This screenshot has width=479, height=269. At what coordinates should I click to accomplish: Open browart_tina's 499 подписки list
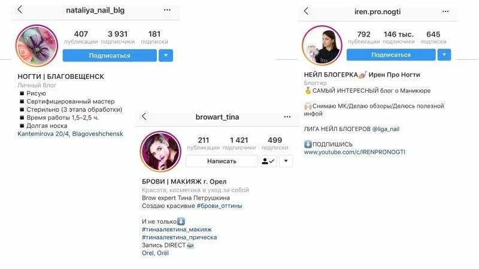(275, 143)
